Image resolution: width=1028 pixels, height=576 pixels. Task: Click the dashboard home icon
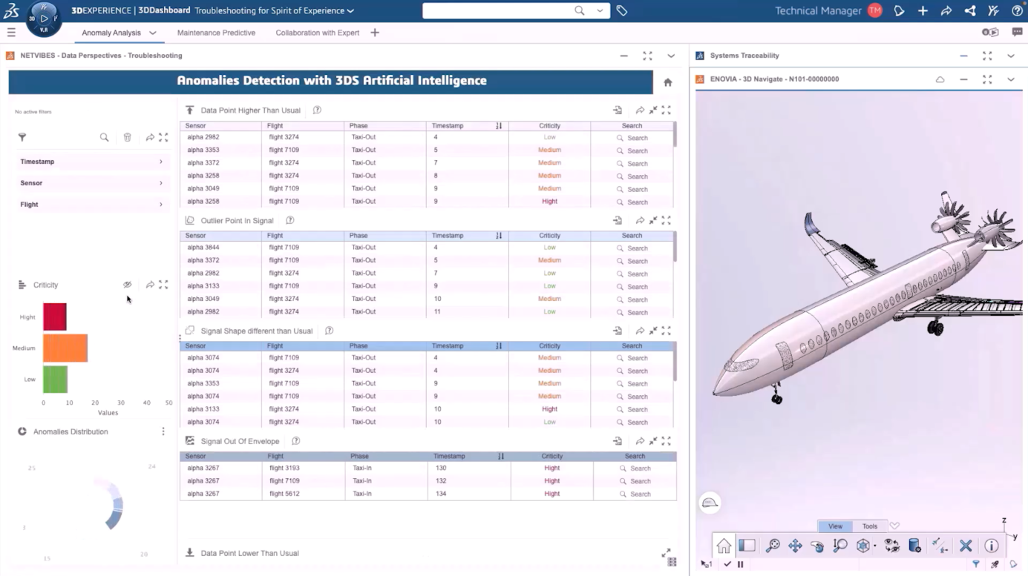(x=667, y=82)
